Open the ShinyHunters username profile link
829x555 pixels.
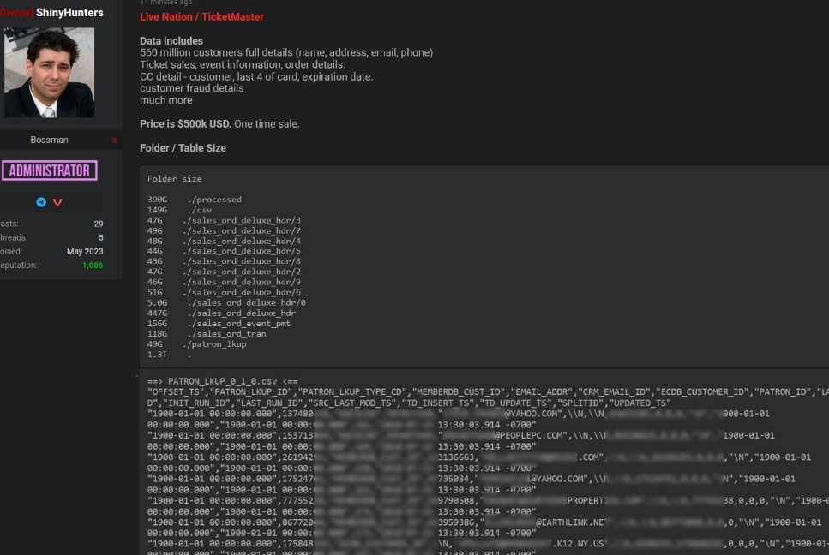click(x=69, y=12)
